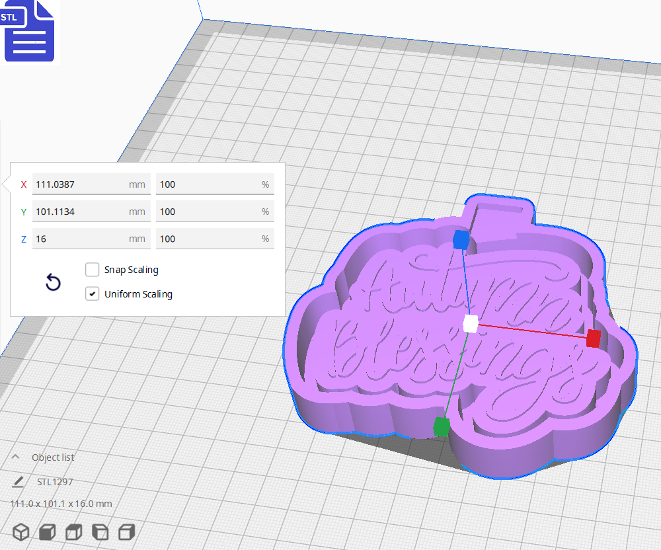This screenshot has width=661, height=550.
Task: Click the Y percentage field
Action: (x=215, y=212)
